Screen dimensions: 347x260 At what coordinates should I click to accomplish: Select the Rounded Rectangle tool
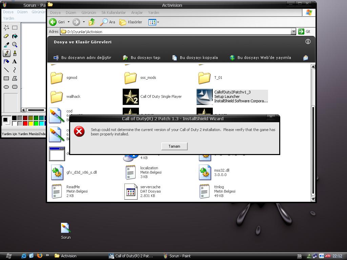coord(15,87)
